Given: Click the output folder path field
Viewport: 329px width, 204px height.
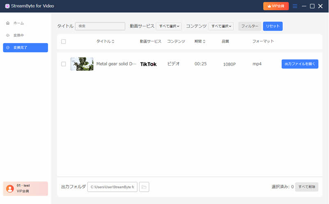Looking at the screenshot, I should 112,187.
